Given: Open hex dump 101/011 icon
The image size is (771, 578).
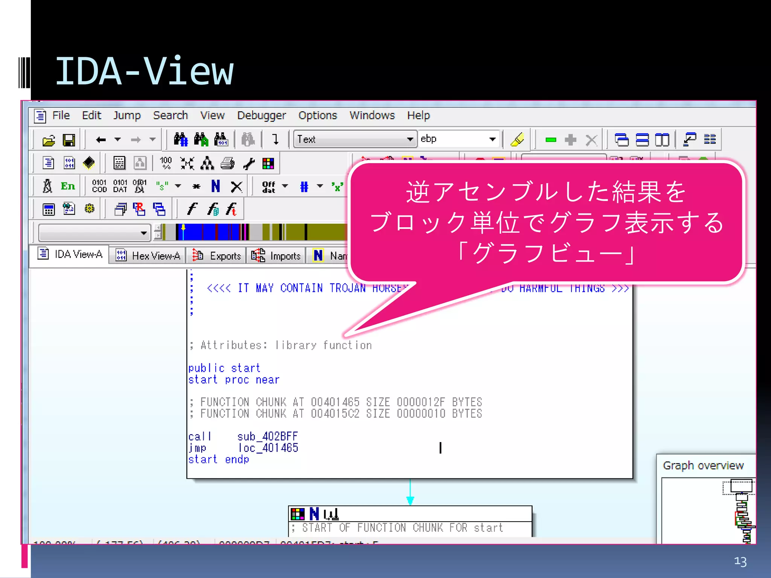Looking at the screenshot, I should 69,163.
